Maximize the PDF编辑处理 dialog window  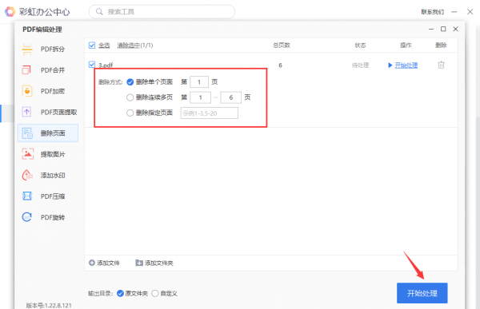[443, 29]
